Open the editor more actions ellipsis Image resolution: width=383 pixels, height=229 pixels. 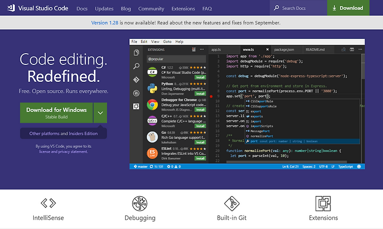pos(361,50)
